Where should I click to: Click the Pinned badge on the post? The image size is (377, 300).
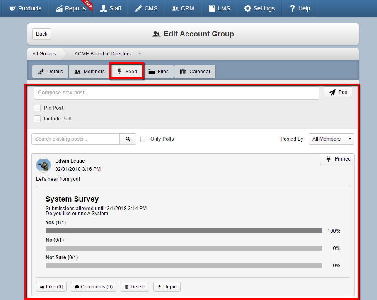point(337,159)
